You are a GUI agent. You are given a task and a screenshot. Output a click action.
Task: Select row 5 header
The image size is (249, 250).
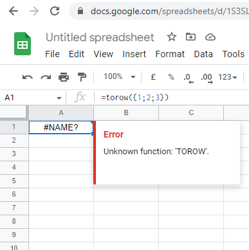[x=14, y=181]
